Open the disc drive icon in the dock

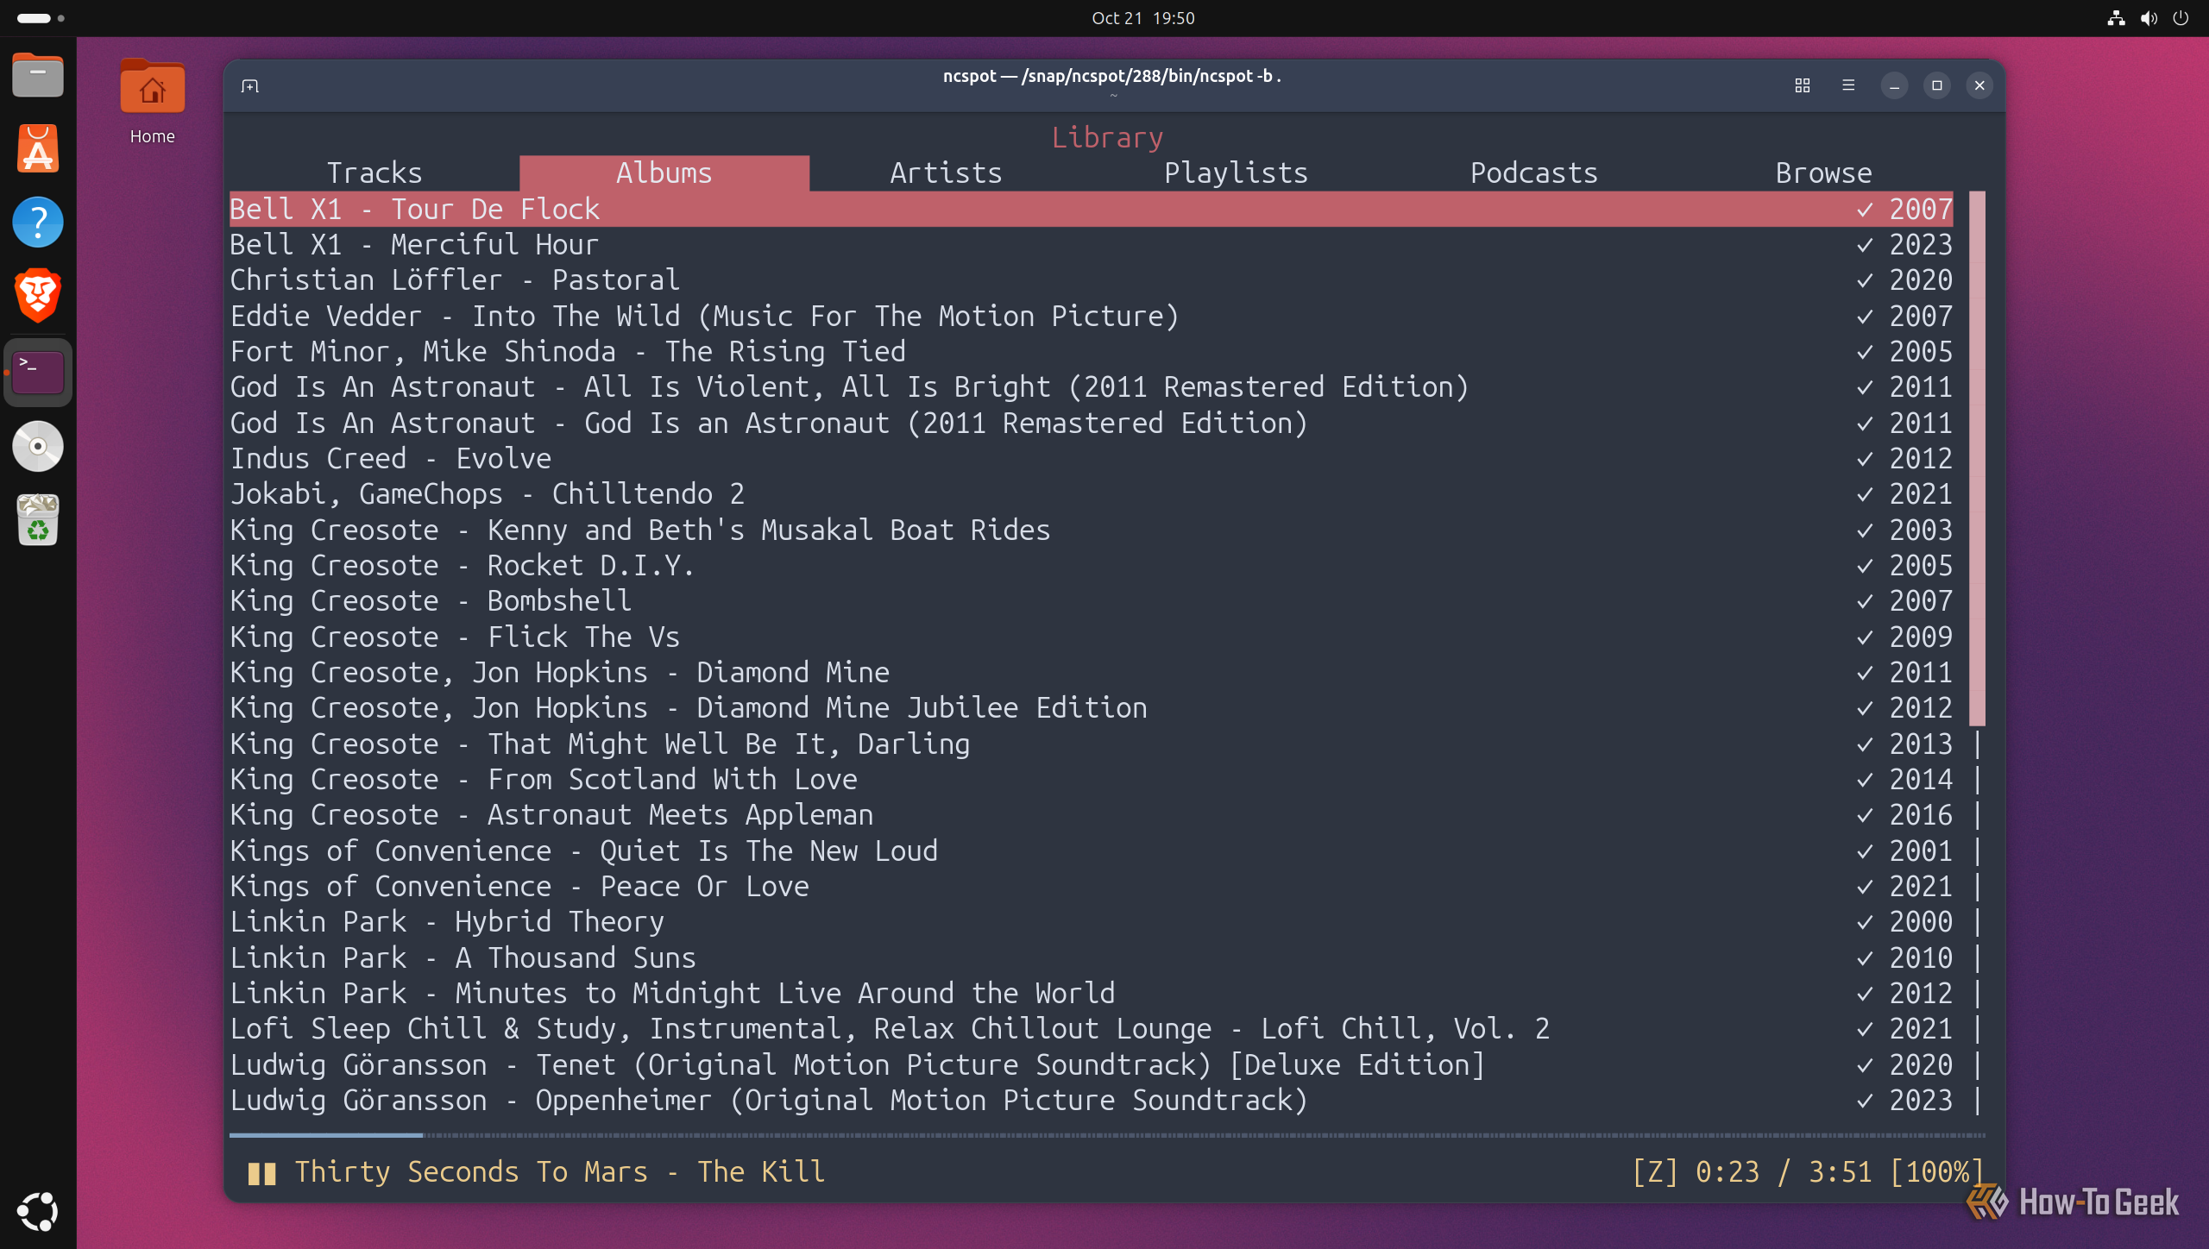pyautogui.click(x=38, y=446)
